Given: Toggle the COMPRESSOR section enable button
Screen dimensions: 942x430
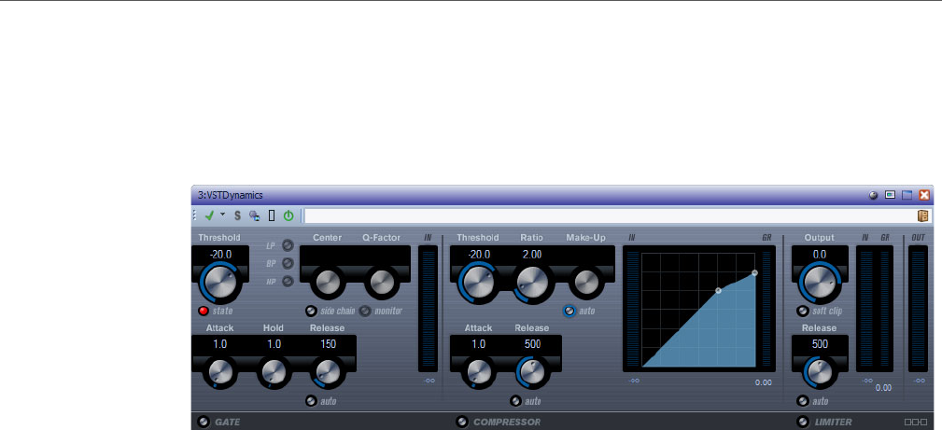Looking at the screenshot, I should pyautogui.click(x=461, y=422).
